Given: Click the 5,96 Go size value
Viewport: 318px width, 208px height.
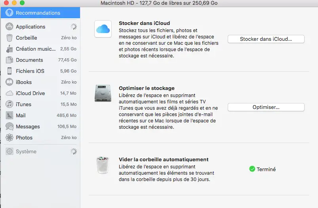Looking at the screenshot, I should point(68,71).
